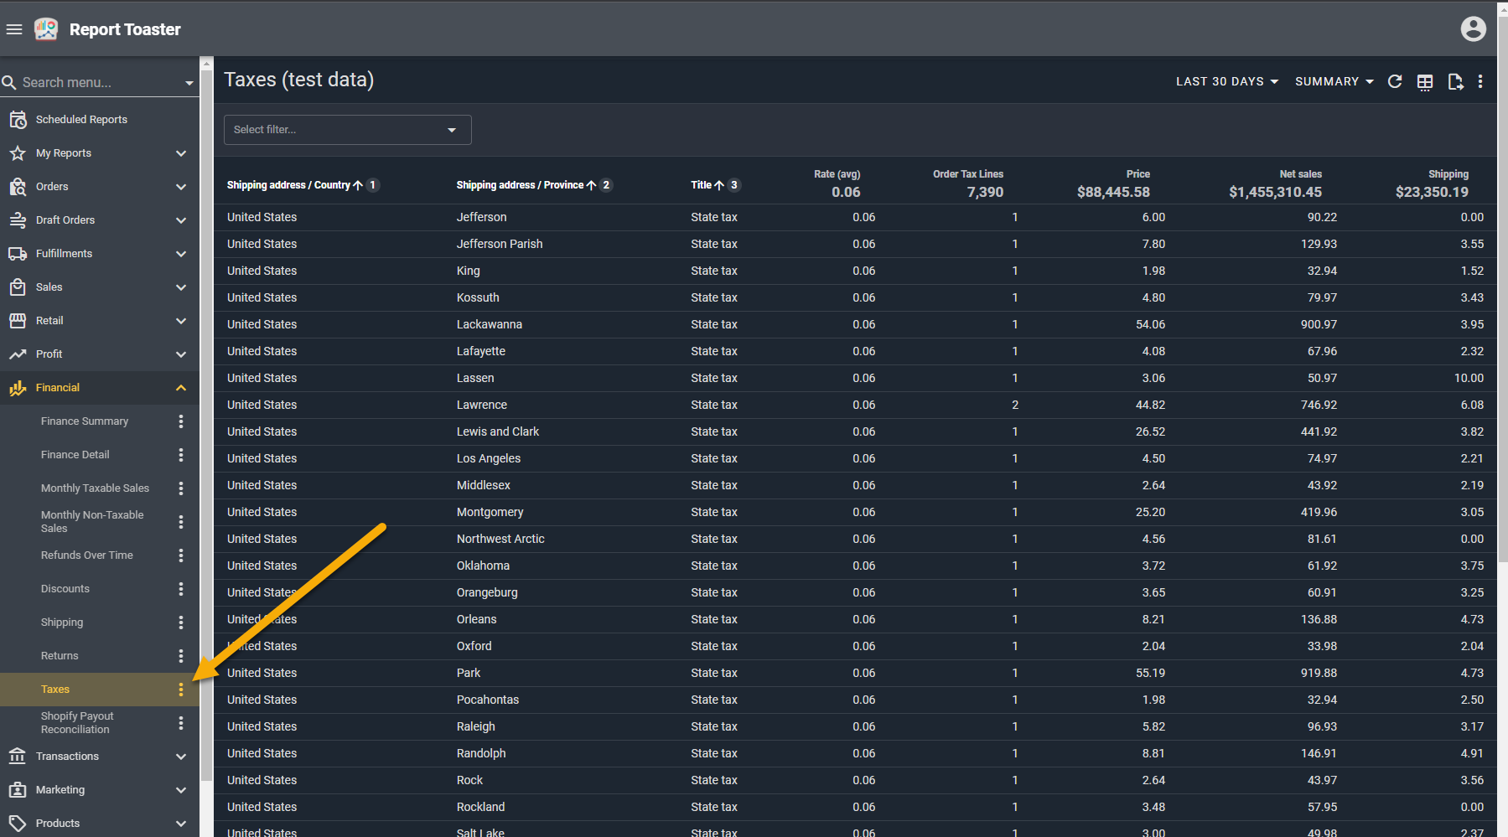
Task: Toggle sort on Shipping address / Country column
Action: [289, 185]
